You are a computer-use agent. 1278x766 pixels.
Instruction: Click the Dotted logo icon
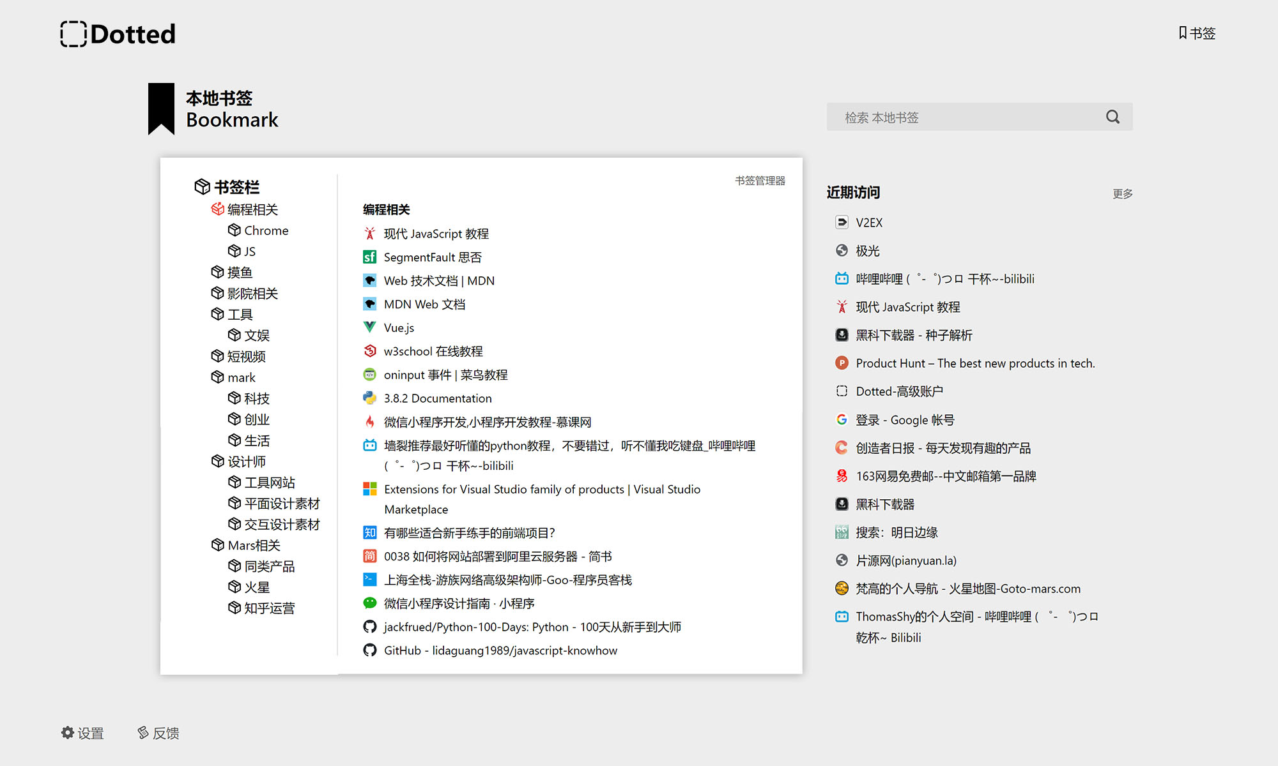click(73, 34)
